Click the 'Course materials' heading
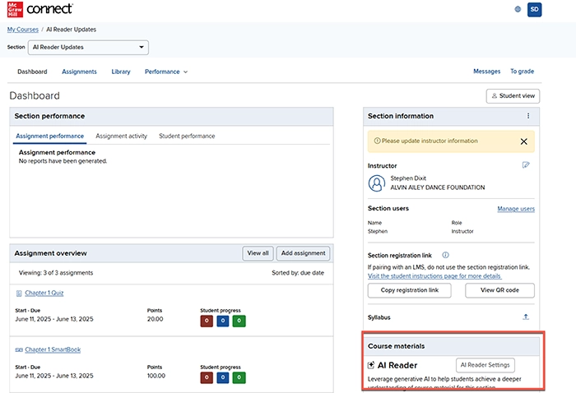This screenshot has height=393, width=576. tap(397, 346)
